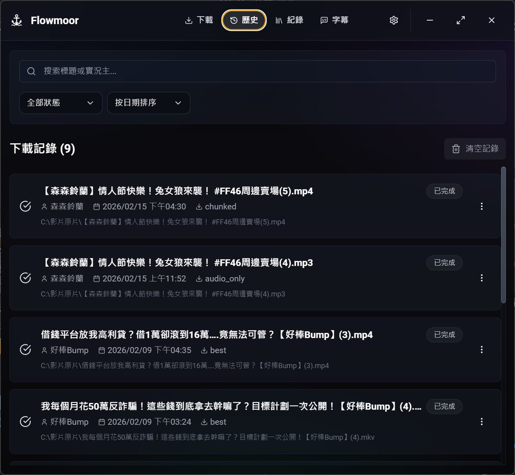515x475 pixels.
Task: Click 已完成 badge on FF46周邊賣場(5).mp4
Action: [x=444, y=191]
